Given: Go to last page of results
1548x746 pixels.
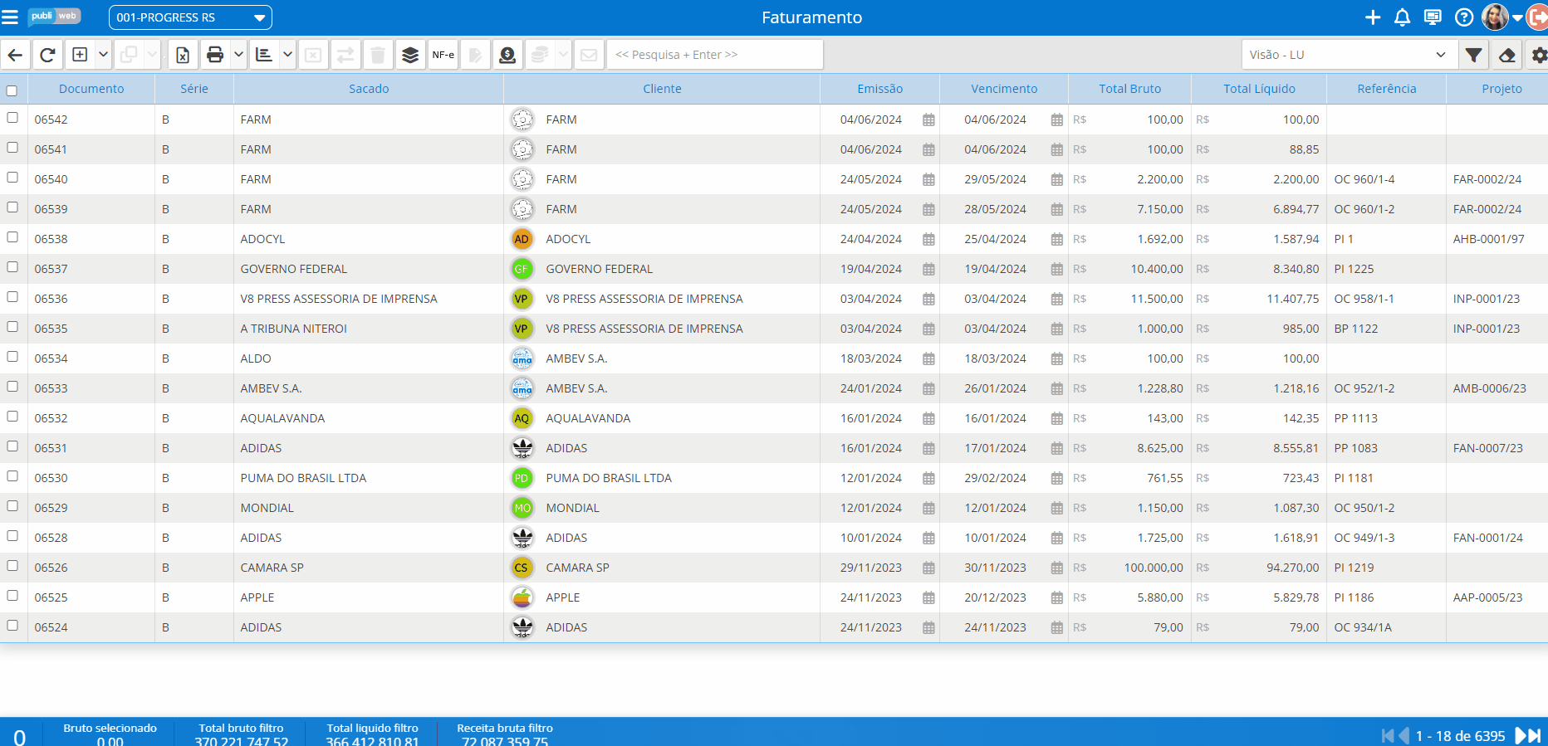Looking at the screenshot, I should (1534, 735).
